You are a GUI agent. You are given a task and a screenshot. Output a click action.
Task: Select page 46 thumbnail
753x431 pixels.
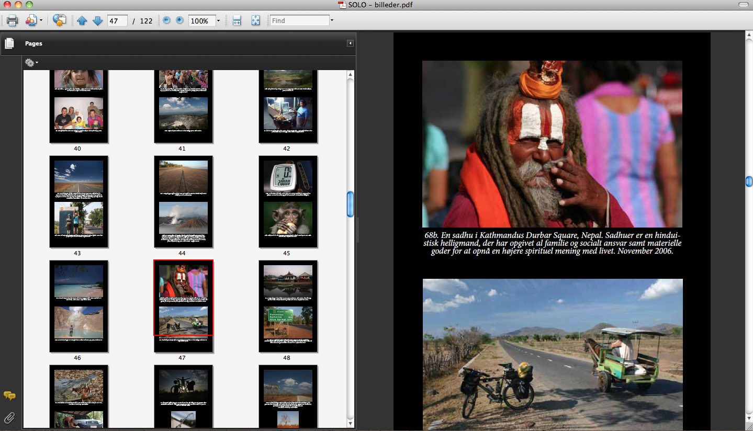tap(78, 306)
